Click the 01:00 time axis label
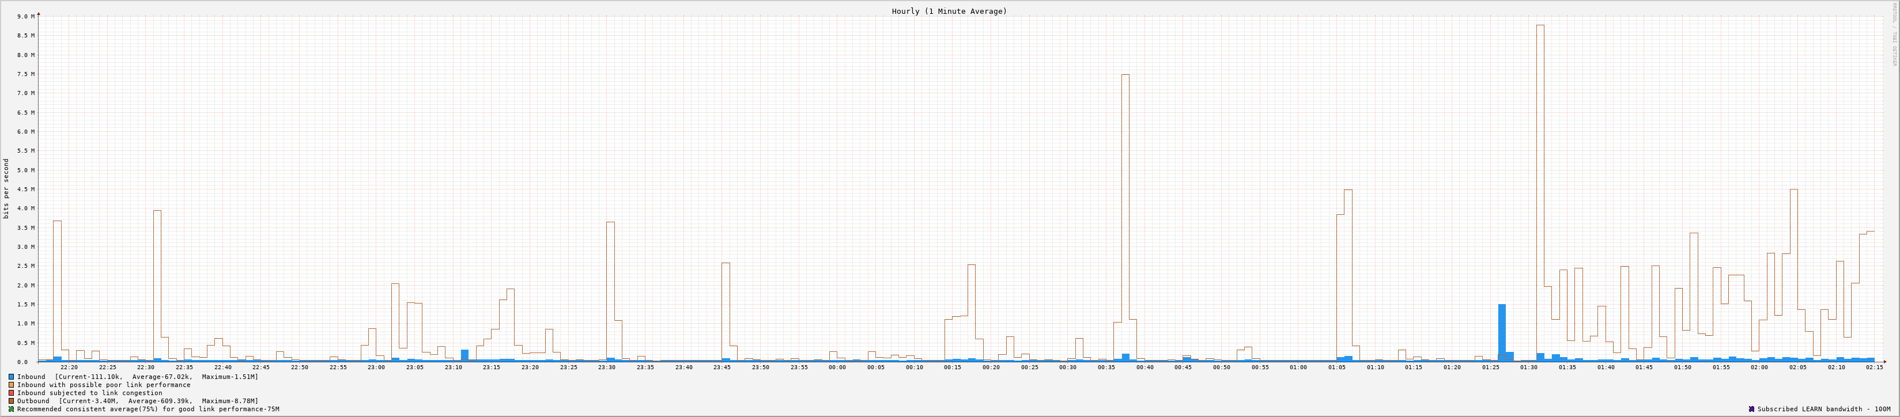 (x=1297, y=367)
